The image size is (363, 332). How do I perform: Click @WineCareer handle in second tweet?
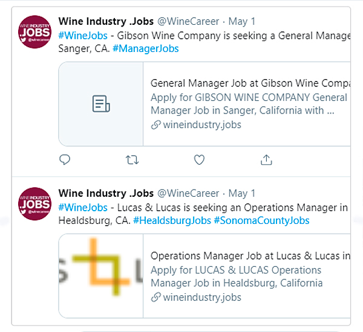188,194
